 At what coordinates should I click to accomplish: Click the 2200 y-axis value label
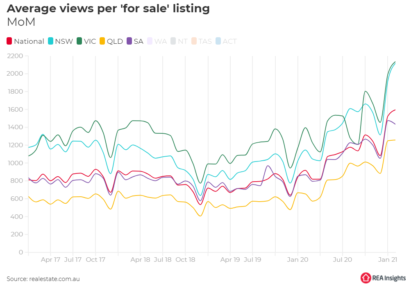15,56
